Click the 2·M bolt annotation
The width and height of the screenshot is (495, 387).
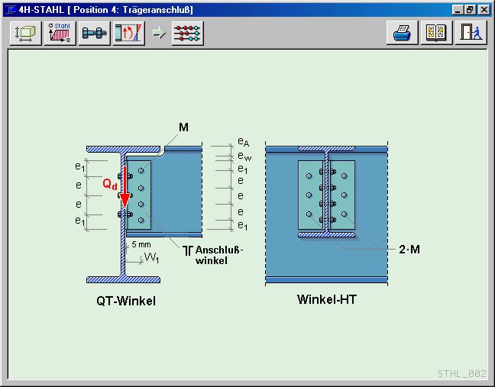tap(409, 247)
